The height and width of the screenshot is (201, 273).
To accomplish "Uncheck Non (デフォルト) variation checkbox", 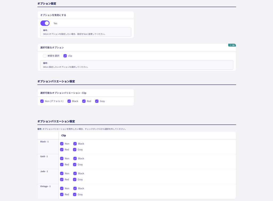I will pyautogui.click(x=42, y=101).
